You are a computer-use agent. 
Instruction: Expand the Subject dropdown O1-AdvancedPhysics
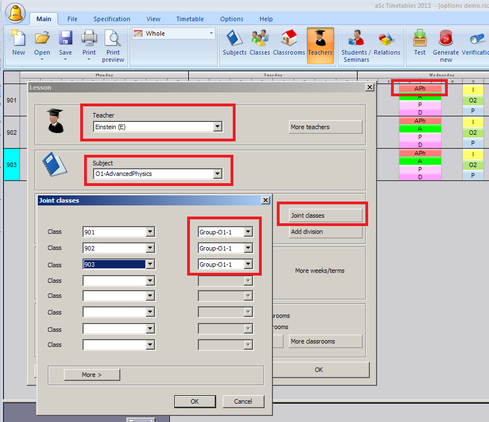point(217,174)
